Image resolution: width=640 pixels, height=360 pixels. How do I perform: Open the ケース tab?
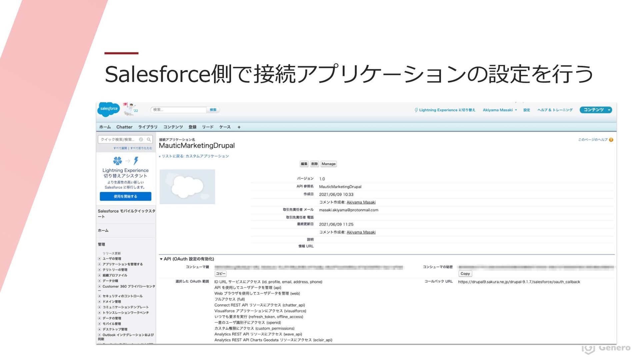225,127
